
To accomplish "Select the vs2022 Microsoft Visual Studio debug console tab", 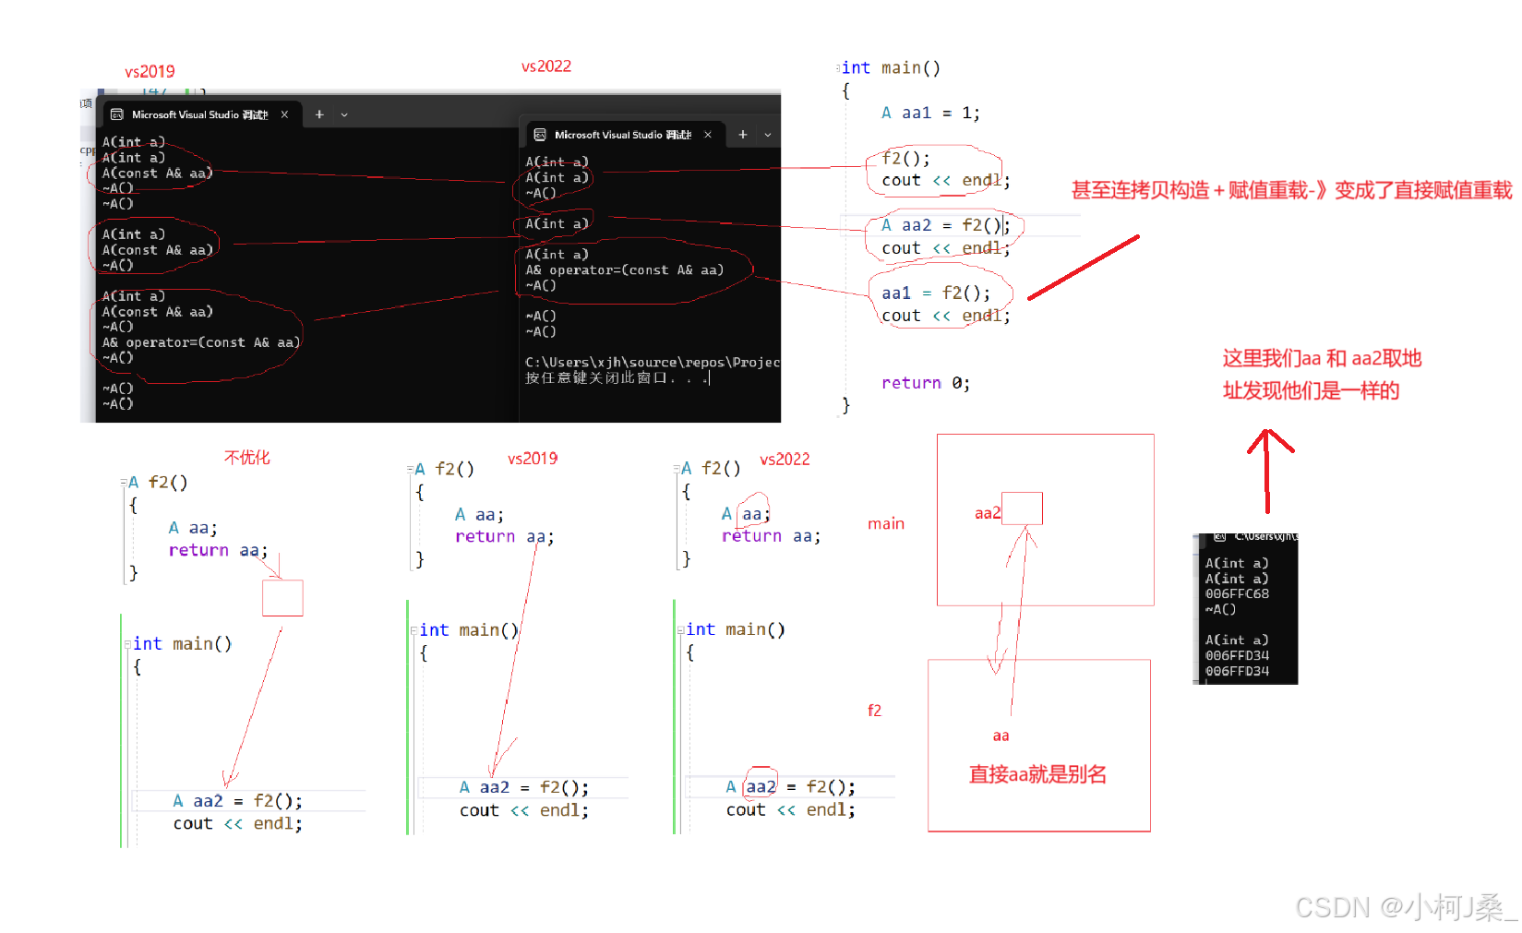I will [624, 135].
